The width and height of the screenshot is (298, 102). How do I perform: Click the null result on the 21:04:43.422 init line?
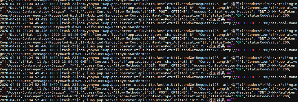click(x=231, y=19)
